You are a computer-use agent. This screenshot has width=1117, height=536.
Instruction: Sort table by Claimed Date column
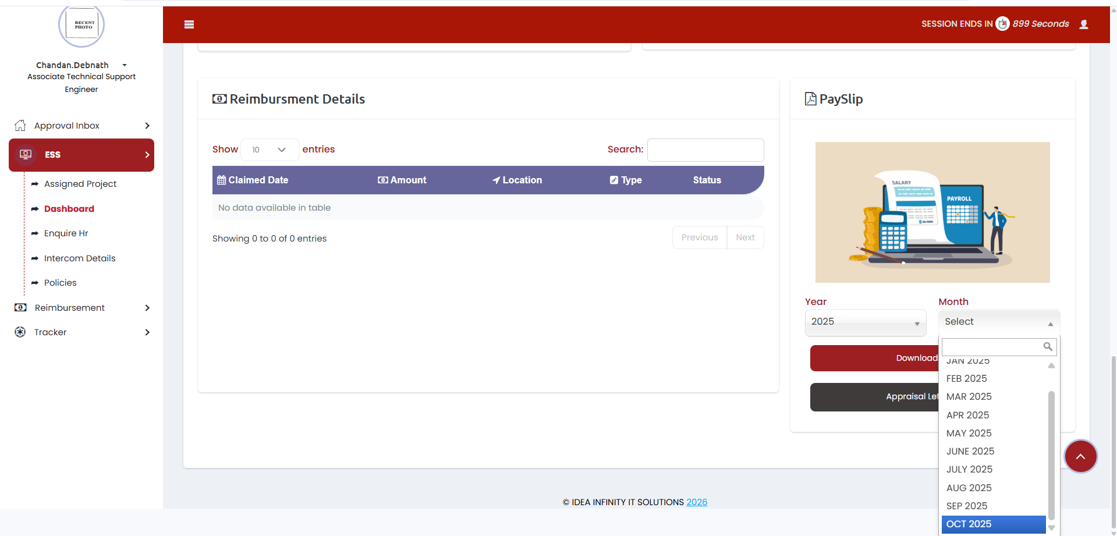coord(253,180)
